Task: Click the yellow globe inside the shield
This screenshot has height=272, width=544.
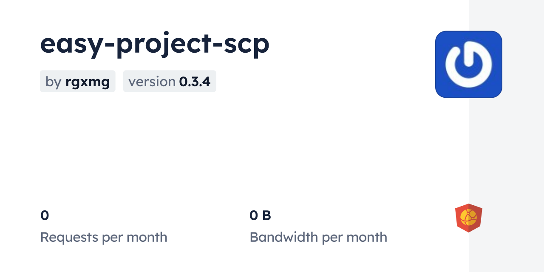Action: [x=468, y=217]
